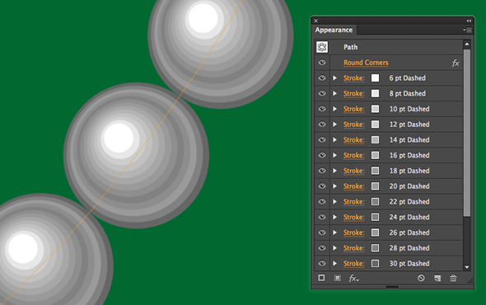This screenshot has width=486, height=305.
Task: Click the Duplicate Selected Item icon
Action: pos(437,278)
